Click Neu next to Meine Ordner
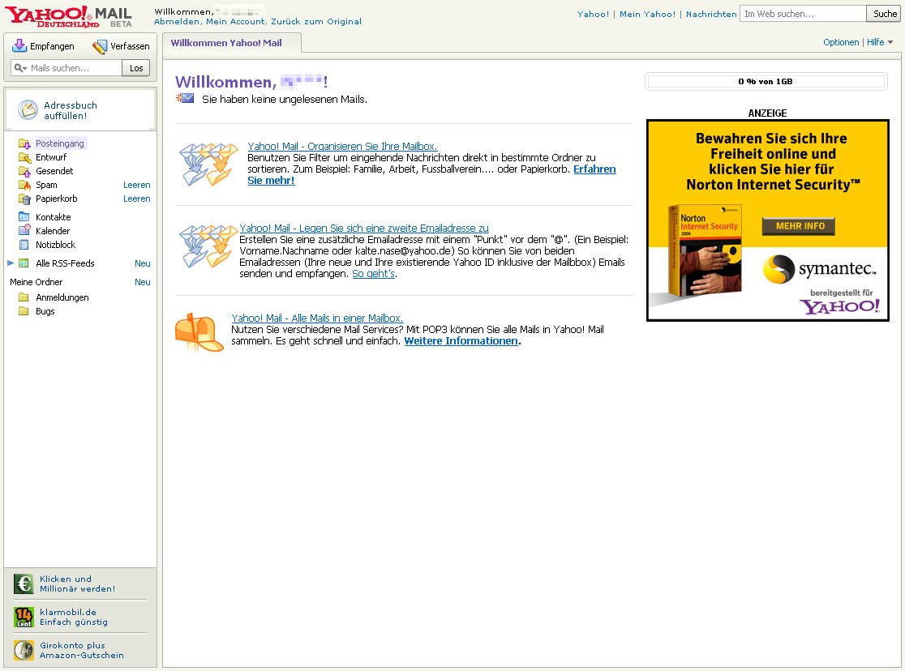The width and height of the screenshot is (905, 671). coord(143,282)
